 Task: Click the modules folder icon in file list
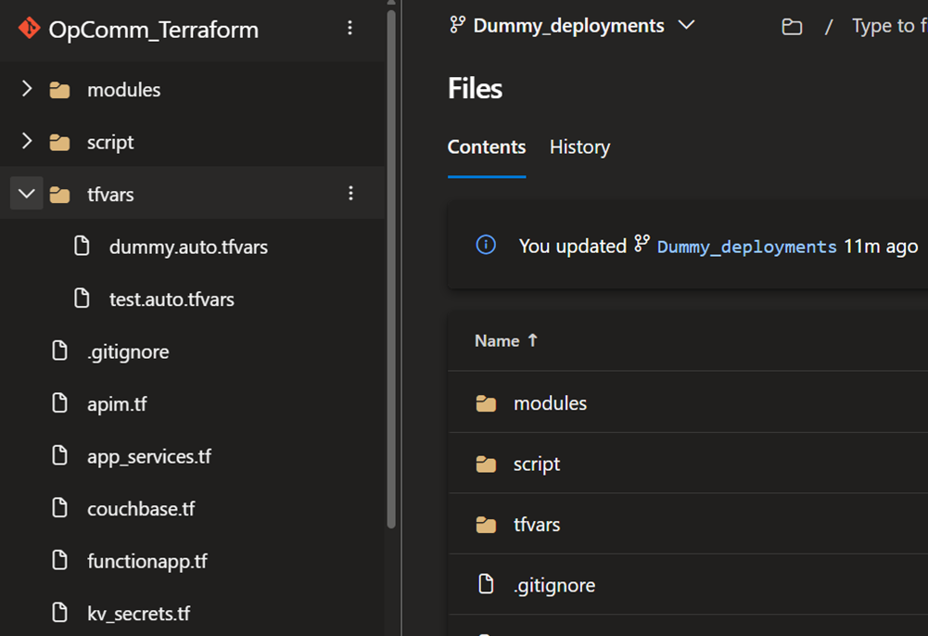tap(486, 403)
